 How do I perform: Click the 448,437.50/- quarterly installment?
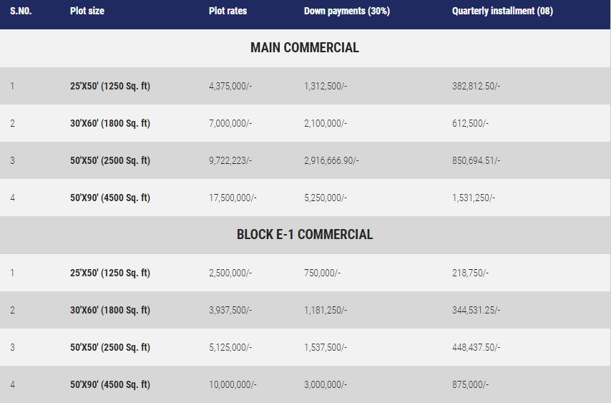pos(476,347)
